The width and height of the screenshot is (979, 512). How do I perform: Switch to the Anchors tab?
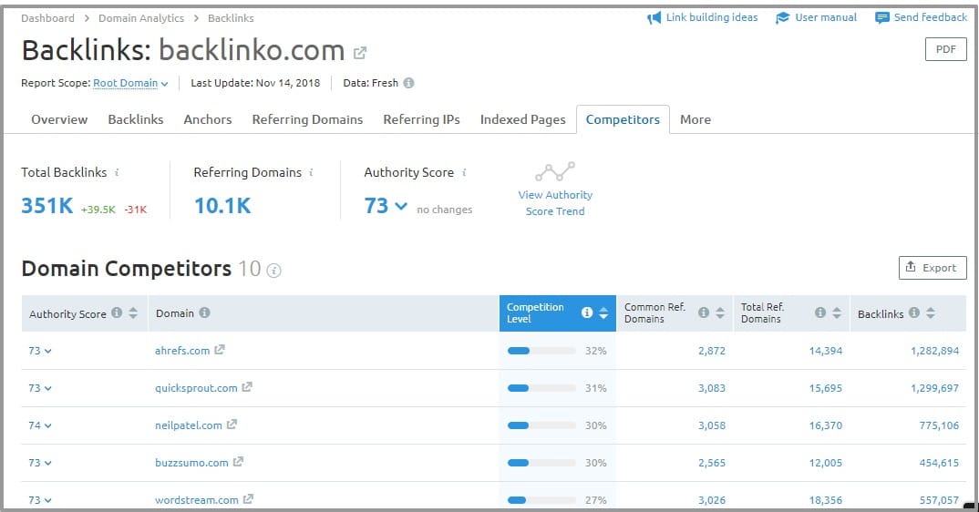207,119
